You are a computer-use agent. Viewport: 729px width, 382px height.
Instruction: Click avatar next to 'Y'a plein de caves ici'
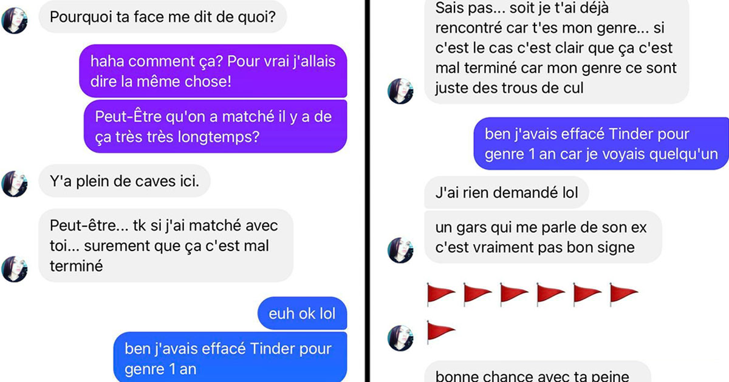[15, 183]
